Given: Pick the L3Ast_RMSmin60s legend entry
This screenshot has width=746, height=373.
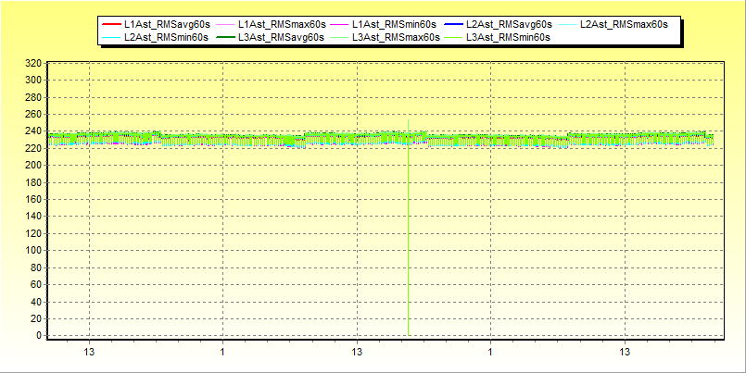Looking at the screenshot, I should (x=508, y=37).
